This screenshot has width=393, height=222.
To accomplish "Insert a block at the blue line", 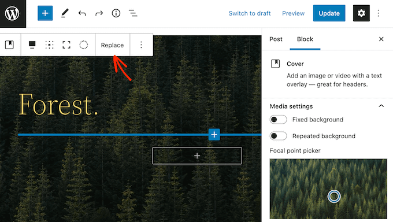I will pos(214,135).
